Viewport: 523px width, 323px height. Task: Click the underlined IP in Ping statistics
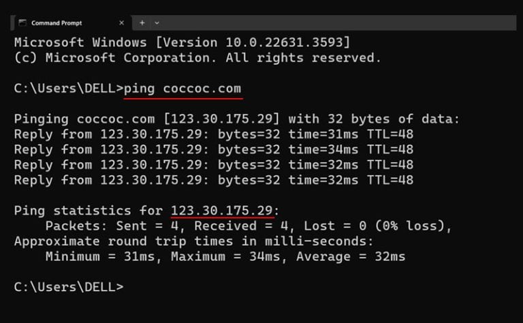click(x=222, y=211)
